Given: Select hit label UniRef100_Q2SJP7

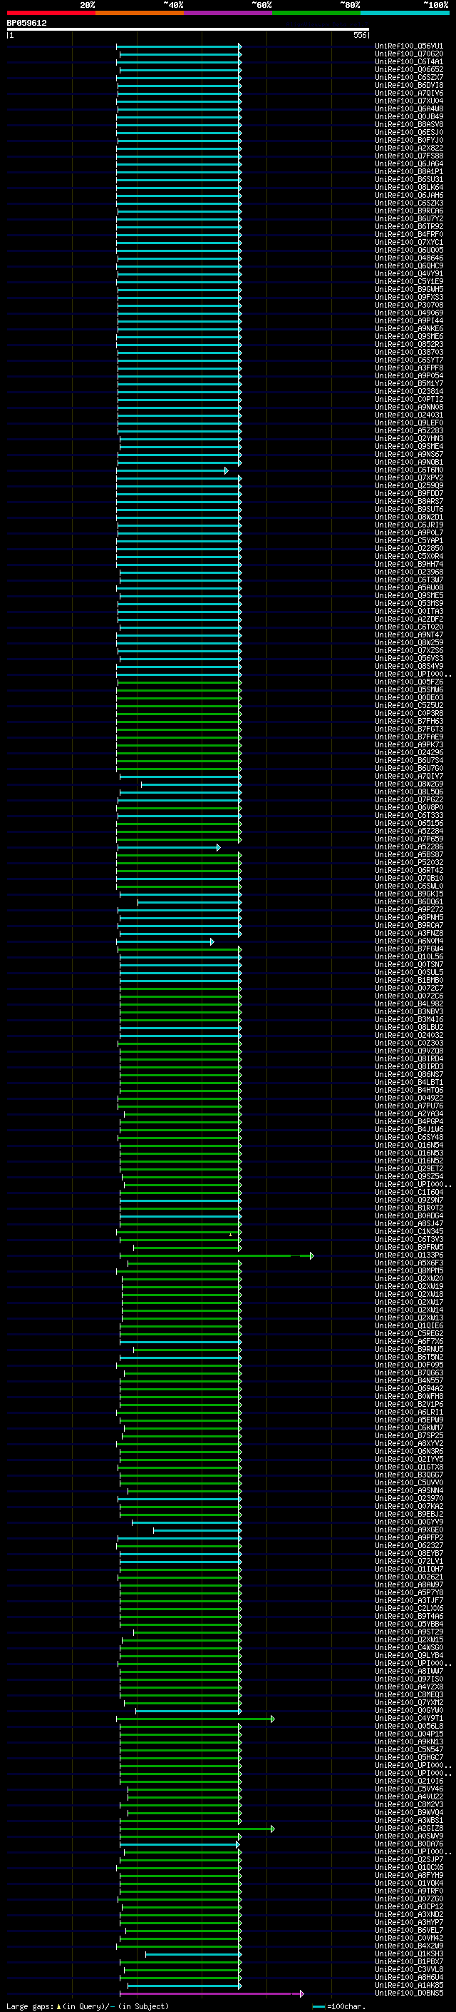Looking at the screenshot, I should [409, 1860].
